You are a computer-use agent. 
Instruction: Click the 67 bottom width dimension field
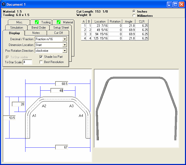[62, 147]
